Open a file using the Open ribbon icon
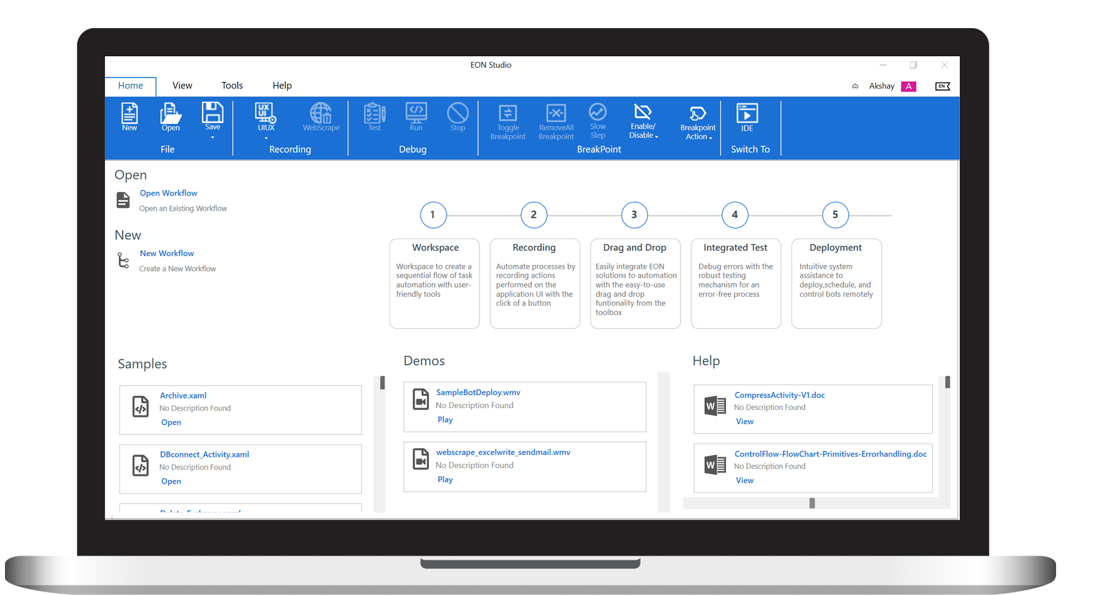 coord(170,116)
